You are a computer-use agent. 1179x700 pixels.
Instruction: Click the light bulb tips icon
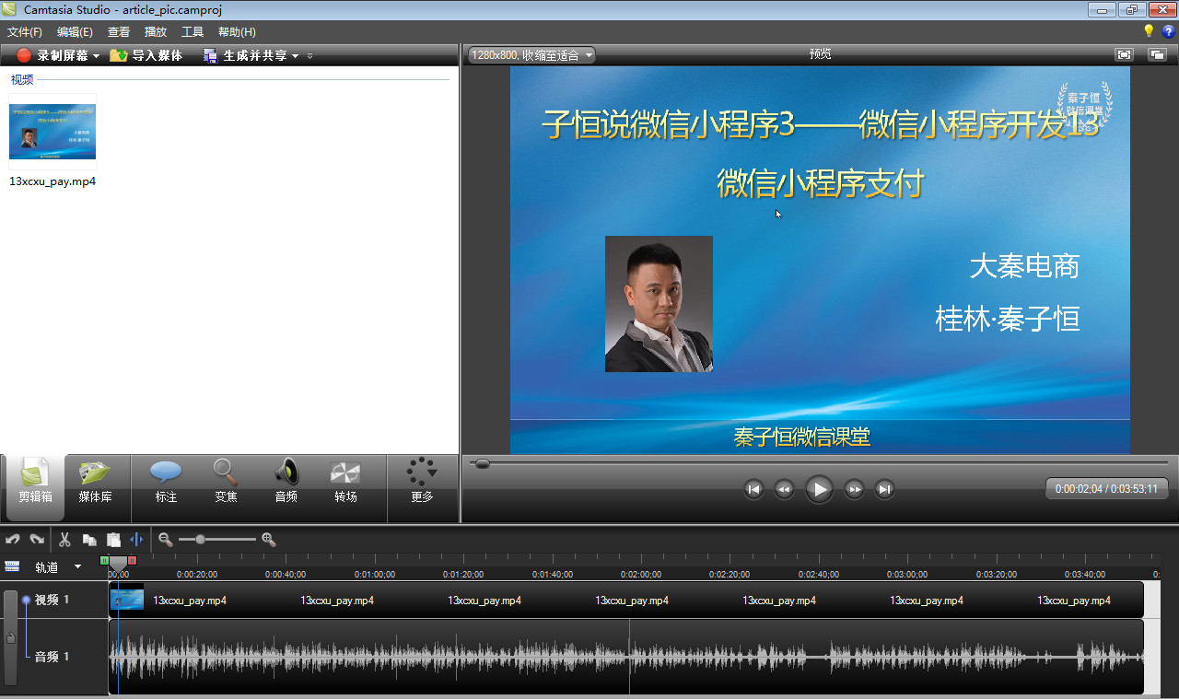click(x=1149, y=31)
